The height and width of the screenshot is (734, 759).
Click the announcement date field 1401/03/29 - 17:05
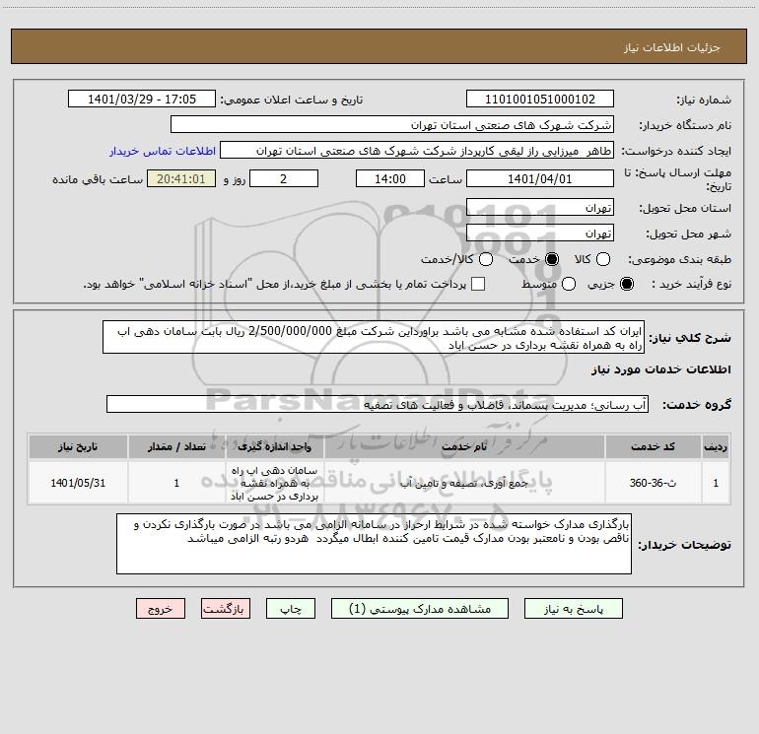coord(142,99)
